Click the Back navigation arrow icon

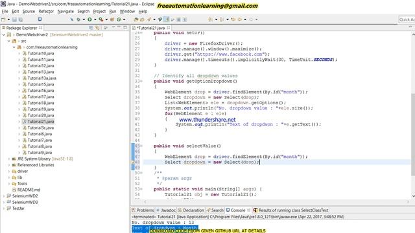[240, 19]
